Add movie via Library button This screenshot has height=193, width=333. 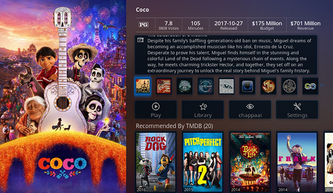pyautogui.click(x=203, y=109)
